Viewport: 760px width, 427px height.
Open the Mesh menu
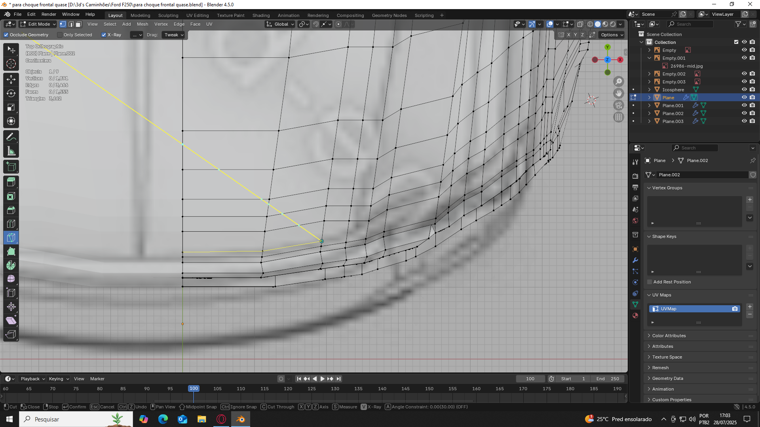coord(142,24)
